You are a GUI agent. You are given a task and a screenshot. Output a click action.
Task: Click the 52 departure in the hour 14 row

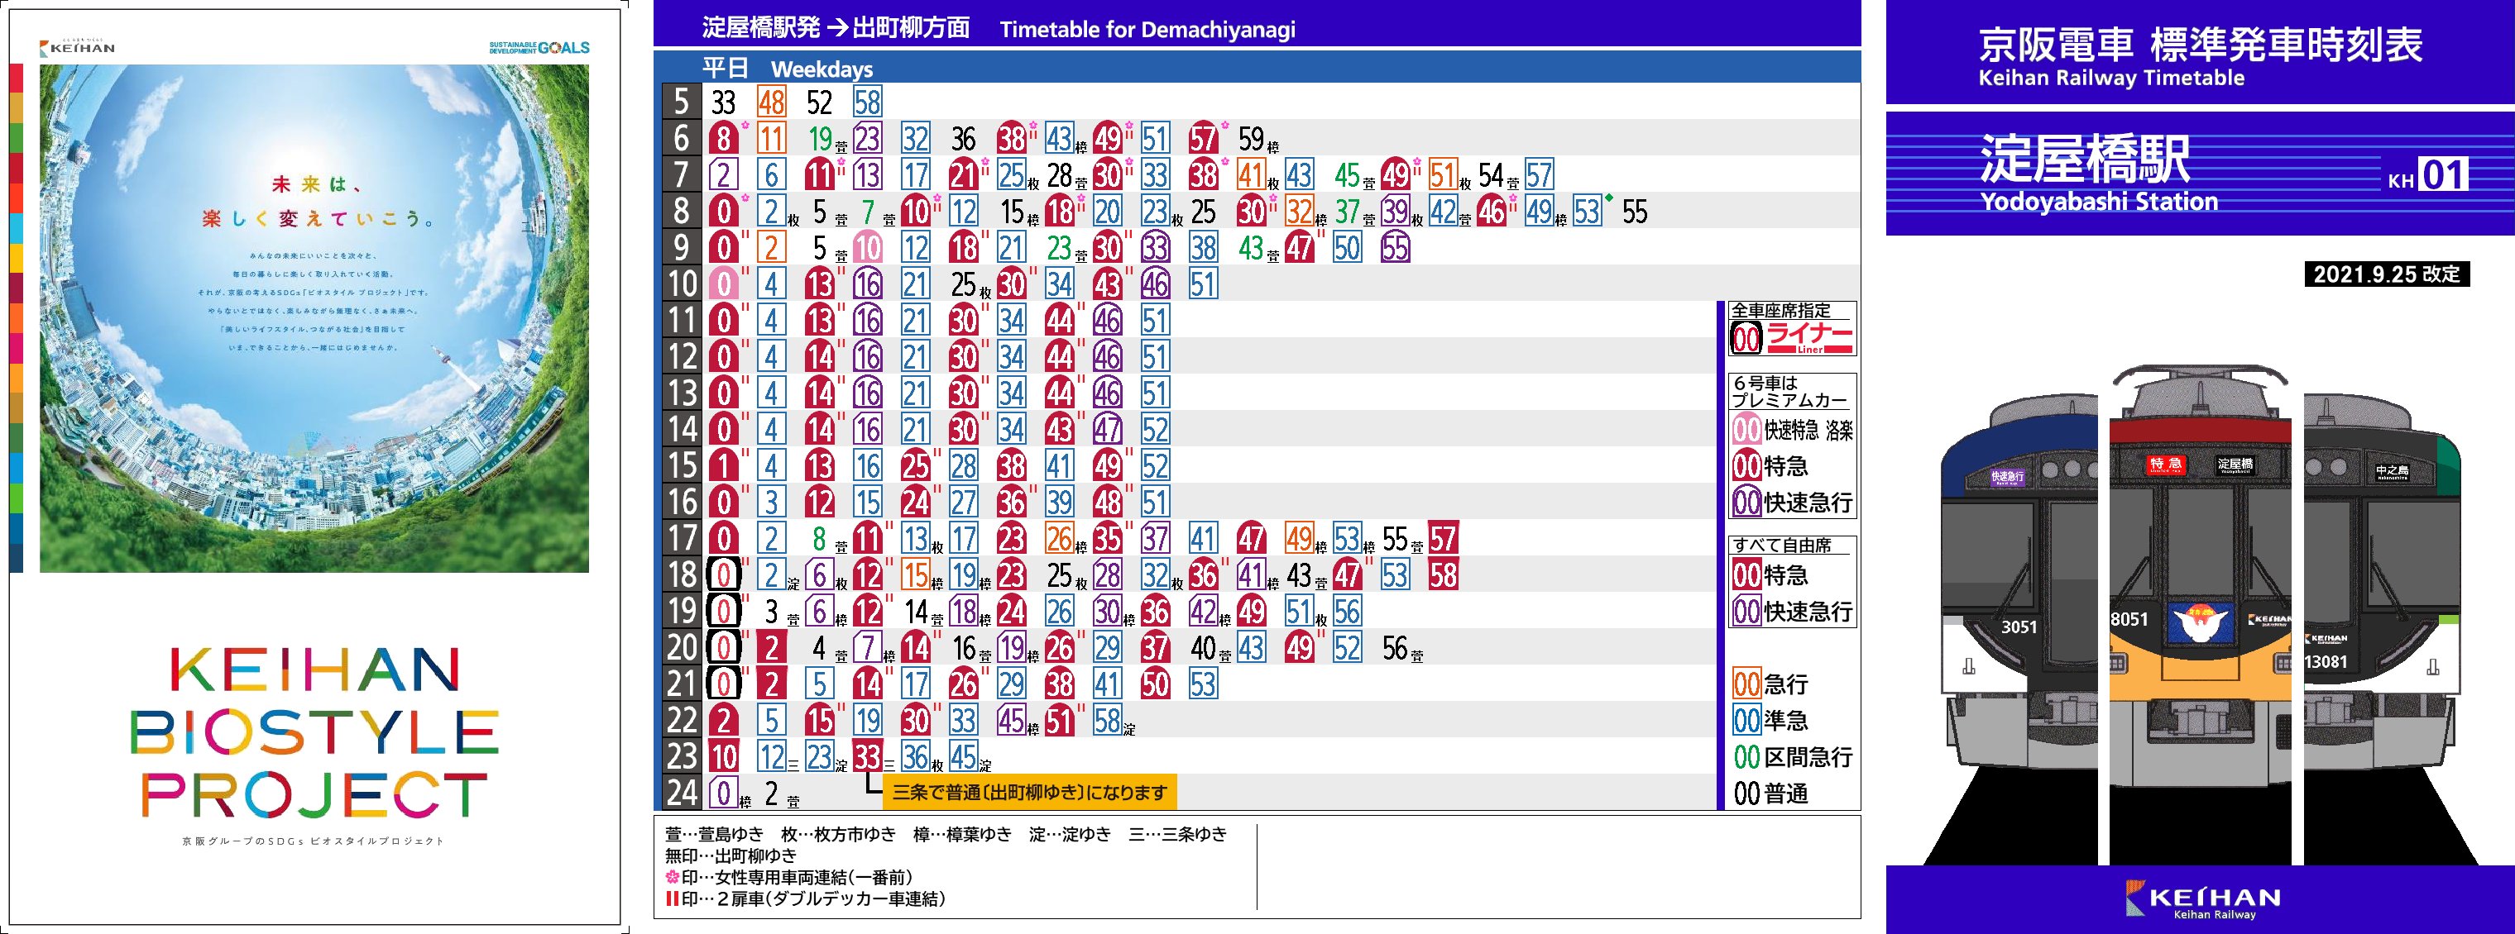pos(1155,430)
